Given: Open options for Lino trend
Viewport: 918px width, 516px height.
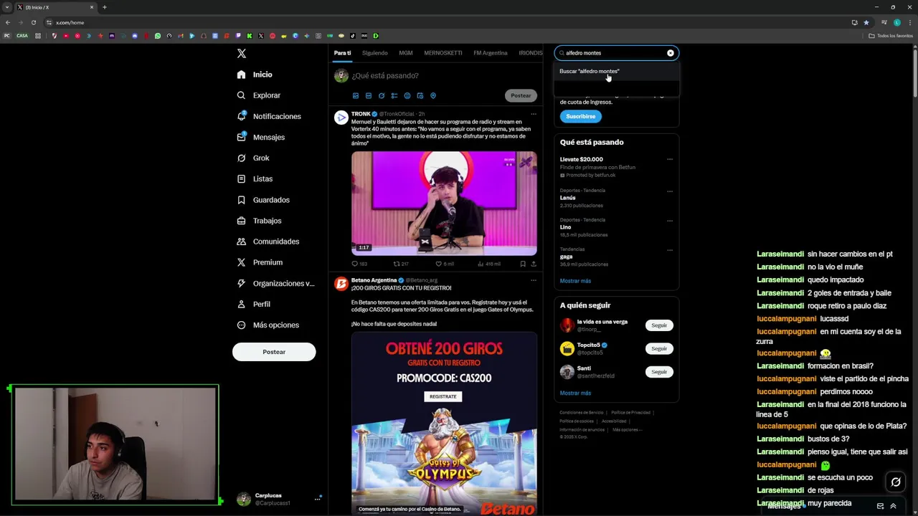Looking at the screenshot, I should [x=670, y=221].
